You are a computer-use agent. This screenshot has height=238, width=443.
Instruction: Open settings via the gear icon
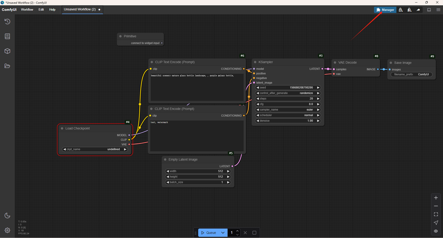tap(7, 230)
